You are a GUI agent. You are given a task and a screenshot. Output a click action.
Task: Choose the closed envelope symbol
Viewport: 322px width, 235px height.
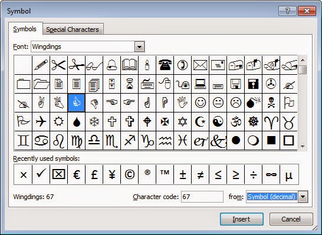click(201, 65)
